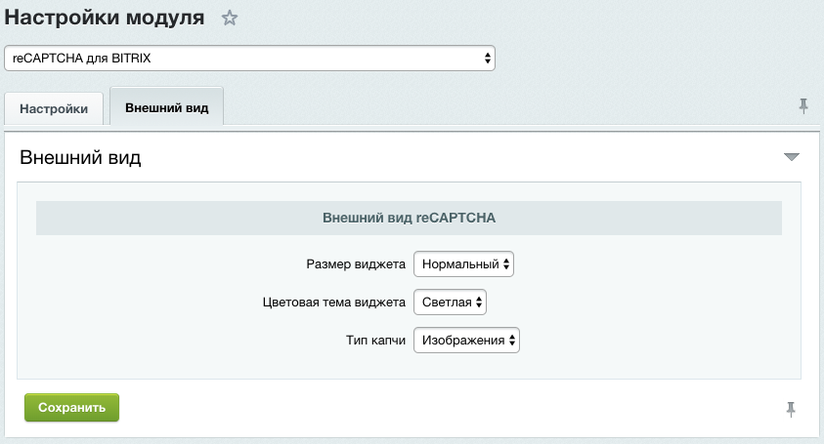Switch to the Настройки tab
824x444 pixels.
tap(54, 108)
